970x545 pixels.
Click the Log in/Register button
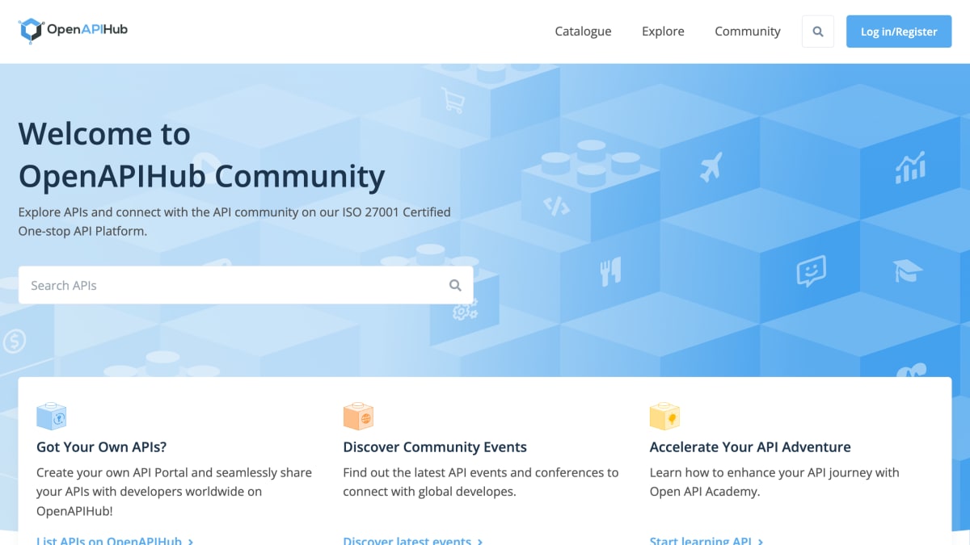(x=899, y=31)
